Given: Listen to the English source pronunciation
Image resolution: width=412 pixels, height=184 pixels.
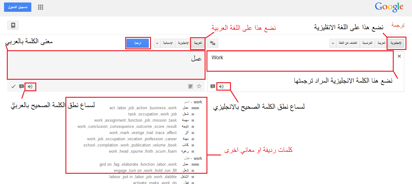Looking at the screenshot, I should pos(221,86).
